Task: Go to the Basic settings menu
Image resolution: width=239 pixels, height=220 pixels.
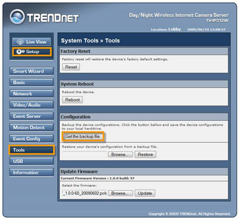Action: click(32, 82)
